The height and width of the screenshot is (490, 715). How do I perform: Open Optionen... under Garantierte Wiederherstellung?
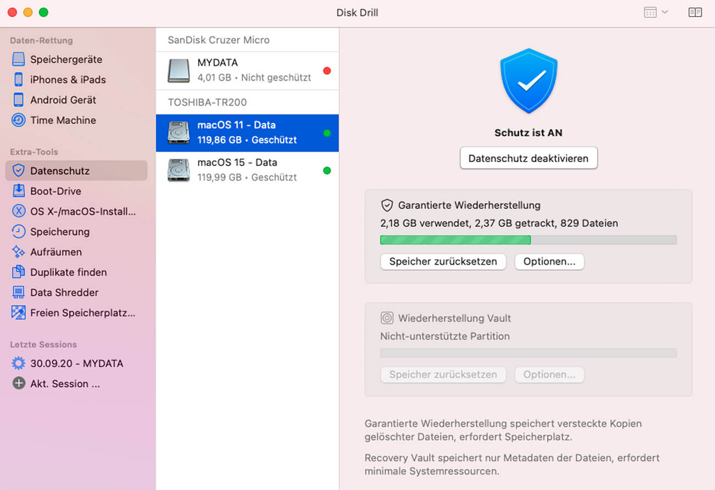click(549, 261)
